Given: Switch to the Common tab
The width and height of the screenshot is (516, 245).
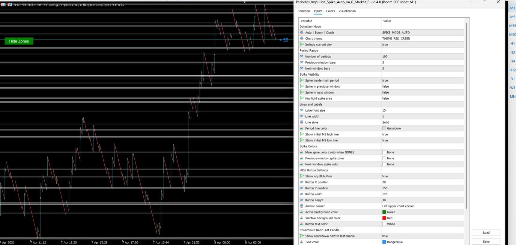Looking at the screenshot, I should coord(304,11).
